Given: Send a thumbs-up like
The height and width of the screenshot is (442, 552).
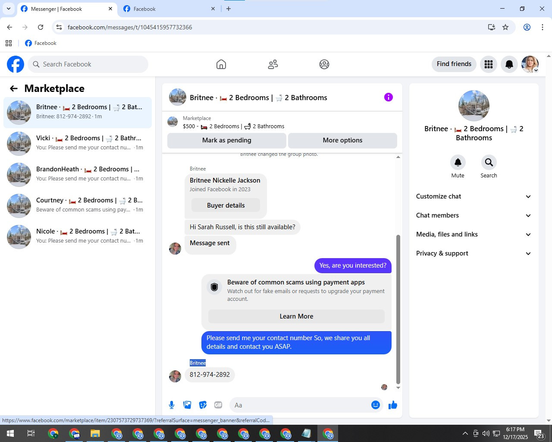Looking at the screenshot, I should [x=393, y=405].
